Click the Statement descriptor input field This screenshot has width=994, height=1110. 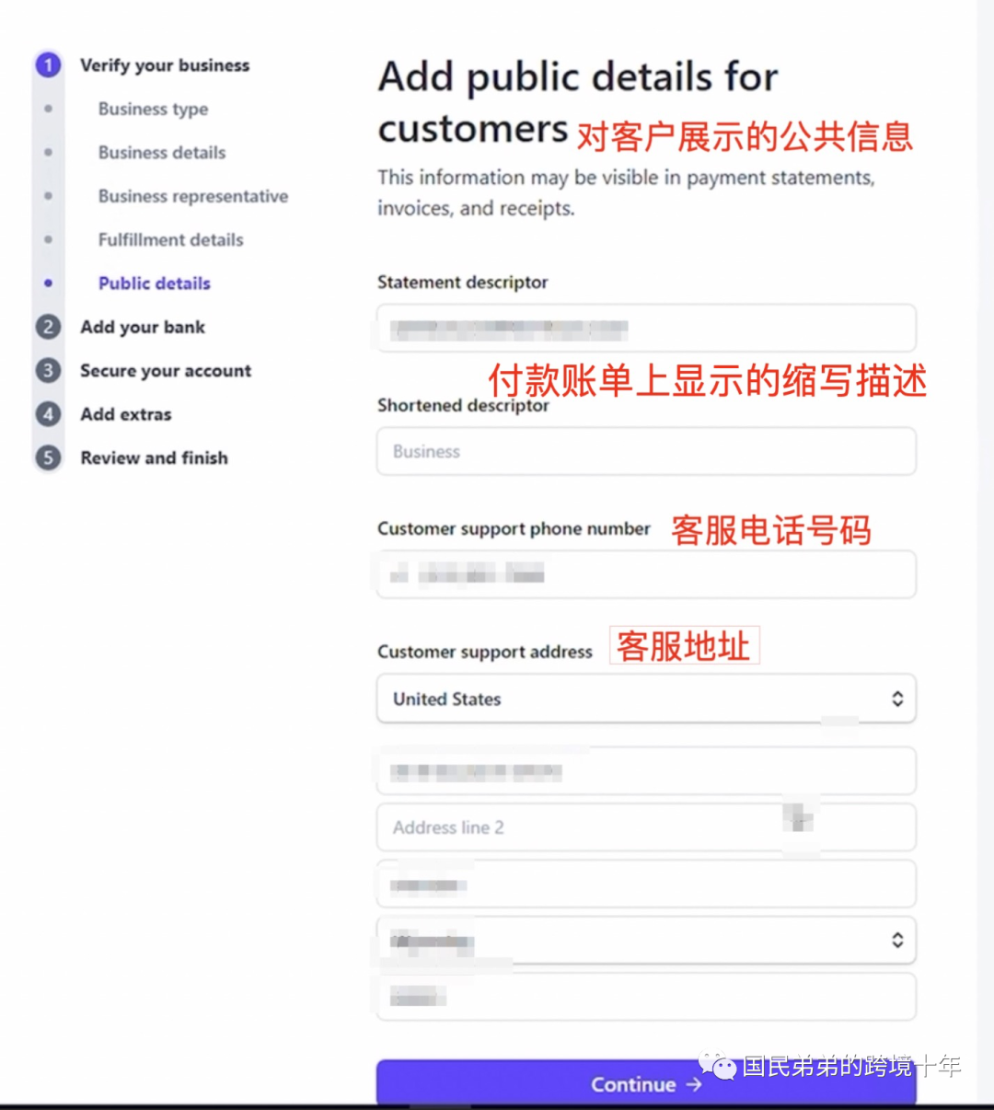click(x=646, y=328)
